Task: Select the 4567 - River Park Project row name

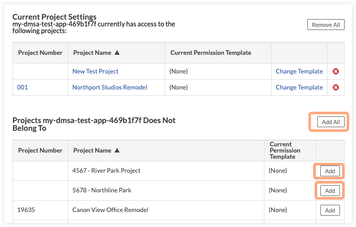Action: 106,171
